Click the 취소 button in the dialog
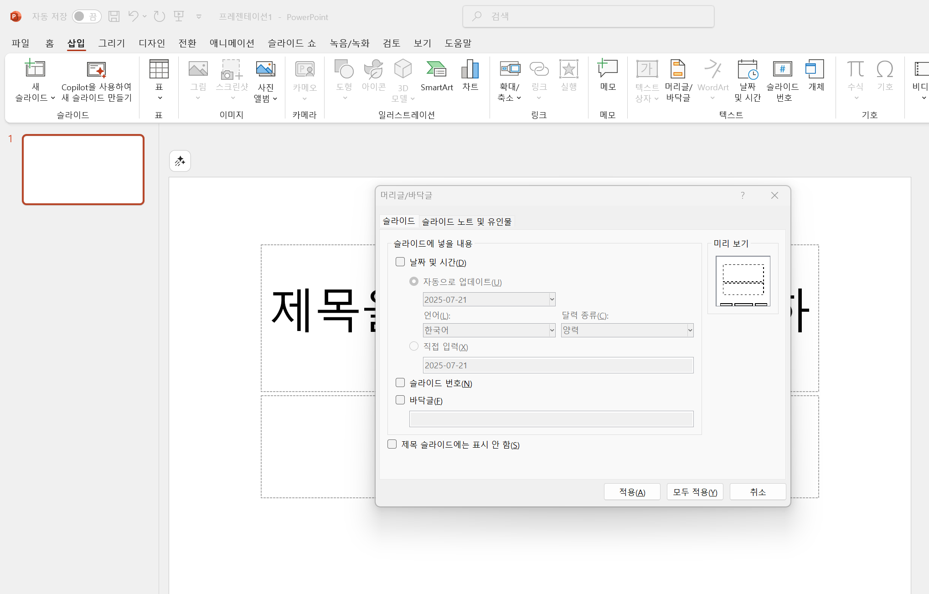 pos(758,492)
